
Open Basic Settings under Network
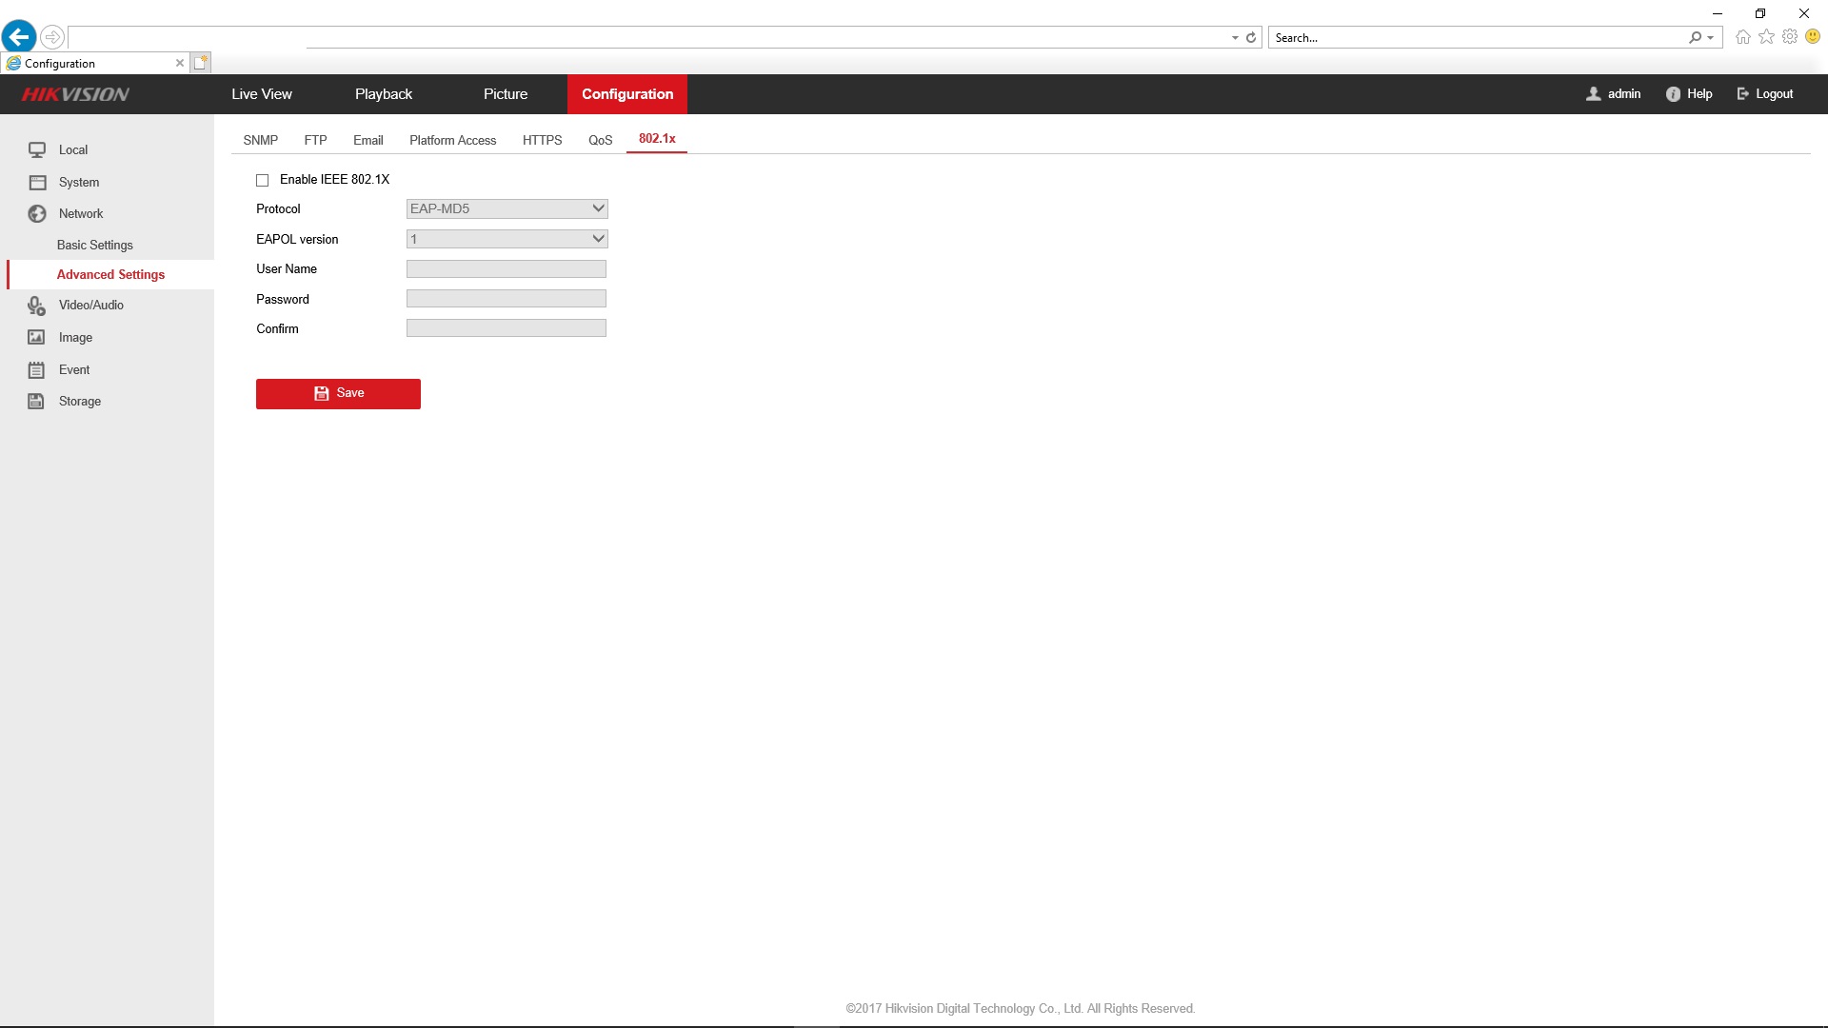95,246
